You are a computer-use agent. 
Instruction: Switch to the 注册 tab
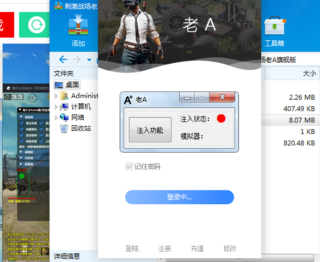click(x=164, y=248)
